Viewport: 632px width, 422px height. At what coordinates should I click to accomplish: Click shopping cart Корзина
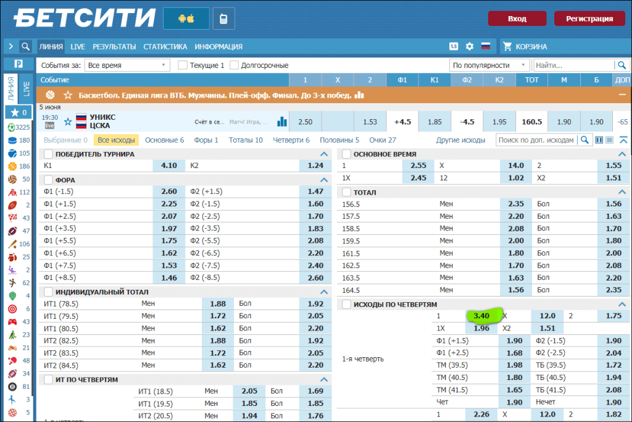(525, 46)
